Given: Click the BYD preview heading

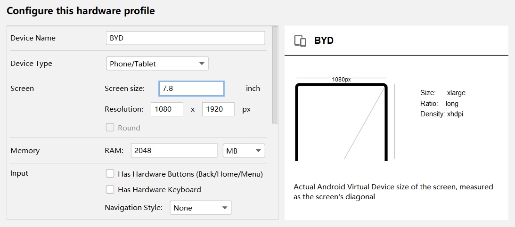Looking at the screenshot, I should (324, 41).
